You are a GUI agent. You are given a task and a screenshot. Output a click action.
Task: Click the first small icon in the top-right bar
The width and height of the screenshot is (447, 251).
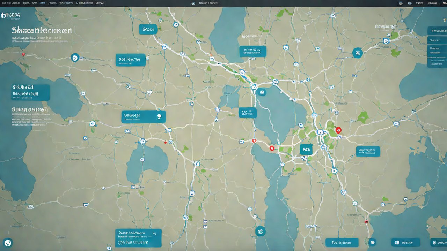point(400,3)
